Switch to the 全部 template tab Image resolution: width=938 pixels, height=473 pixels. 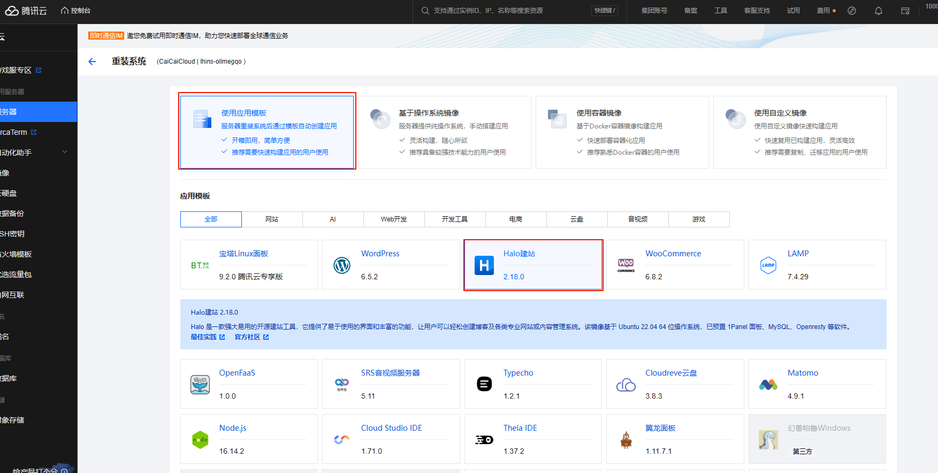point(211,219)
